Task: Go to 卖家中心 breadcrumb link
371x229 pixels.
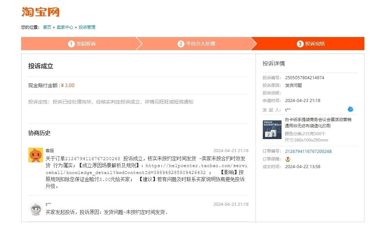Action: coord(65,27)
